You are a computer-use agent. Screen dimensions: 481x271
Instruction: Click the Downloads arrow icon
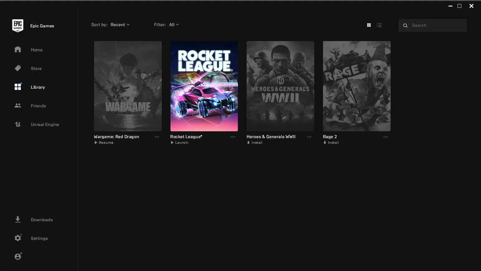(x=18, y=219)
